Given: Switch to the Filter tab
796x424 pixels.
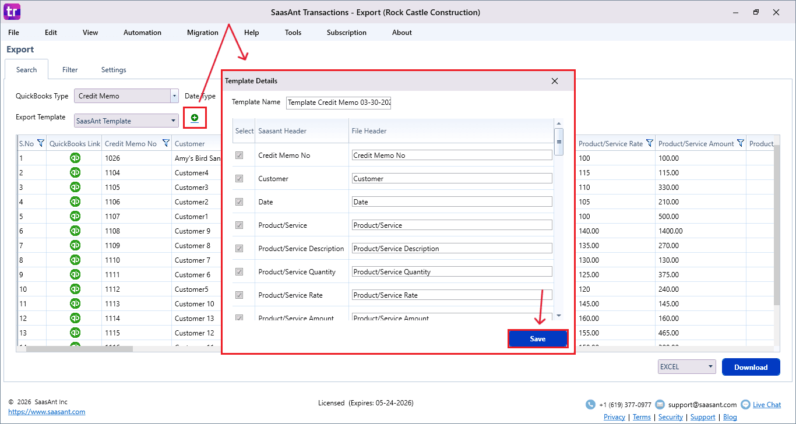Looking at the screenshot, I should point(70,70).
